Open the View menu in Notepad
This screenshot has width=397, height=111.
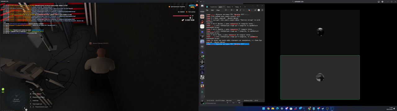pos(218,10)
